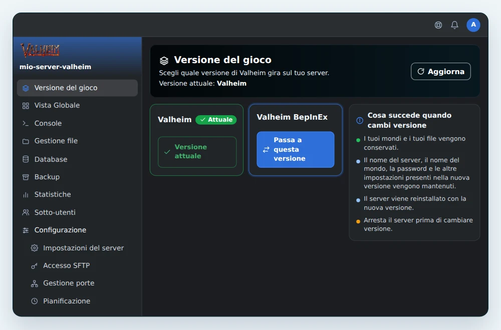The width and height of the screenshot is (501, 330).
Task: Click the support lifebuoy icon in the top bar
Action: [438, 25]
